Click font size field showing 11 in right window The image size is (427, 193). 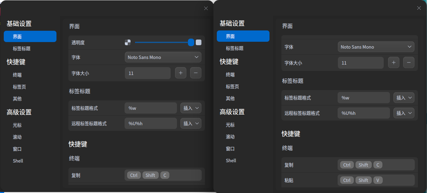tap(361, 63)
